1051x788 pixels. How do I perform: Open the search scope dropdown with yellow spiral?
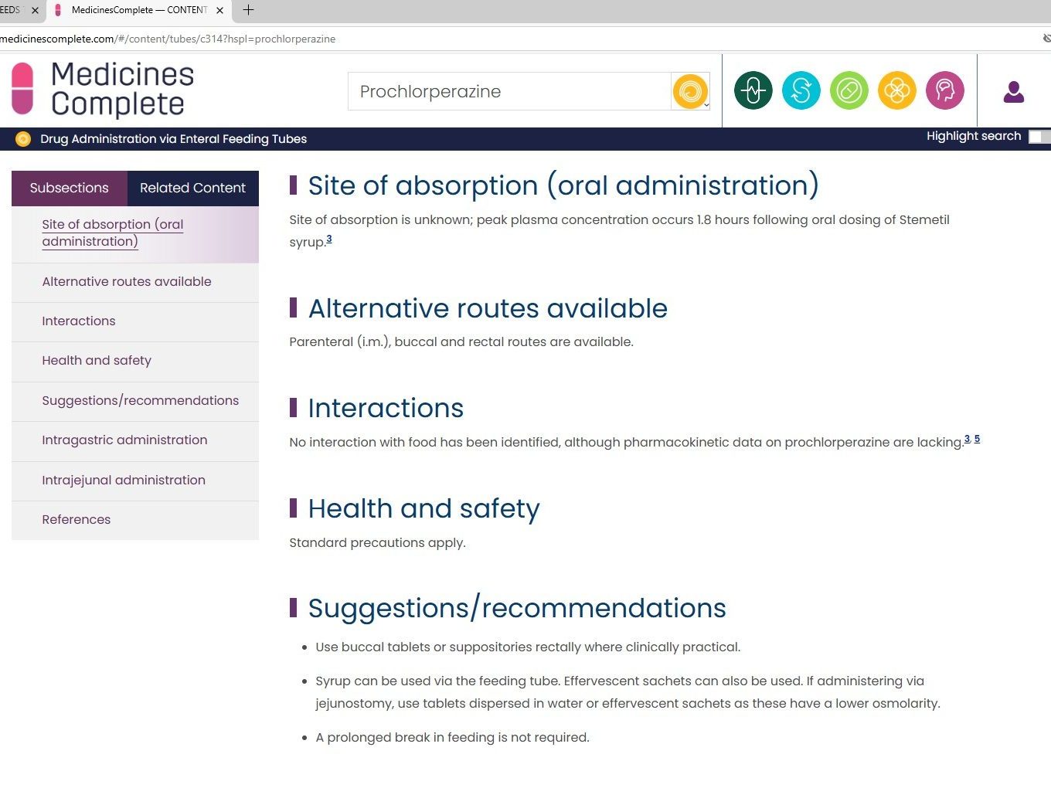(690, 92)
